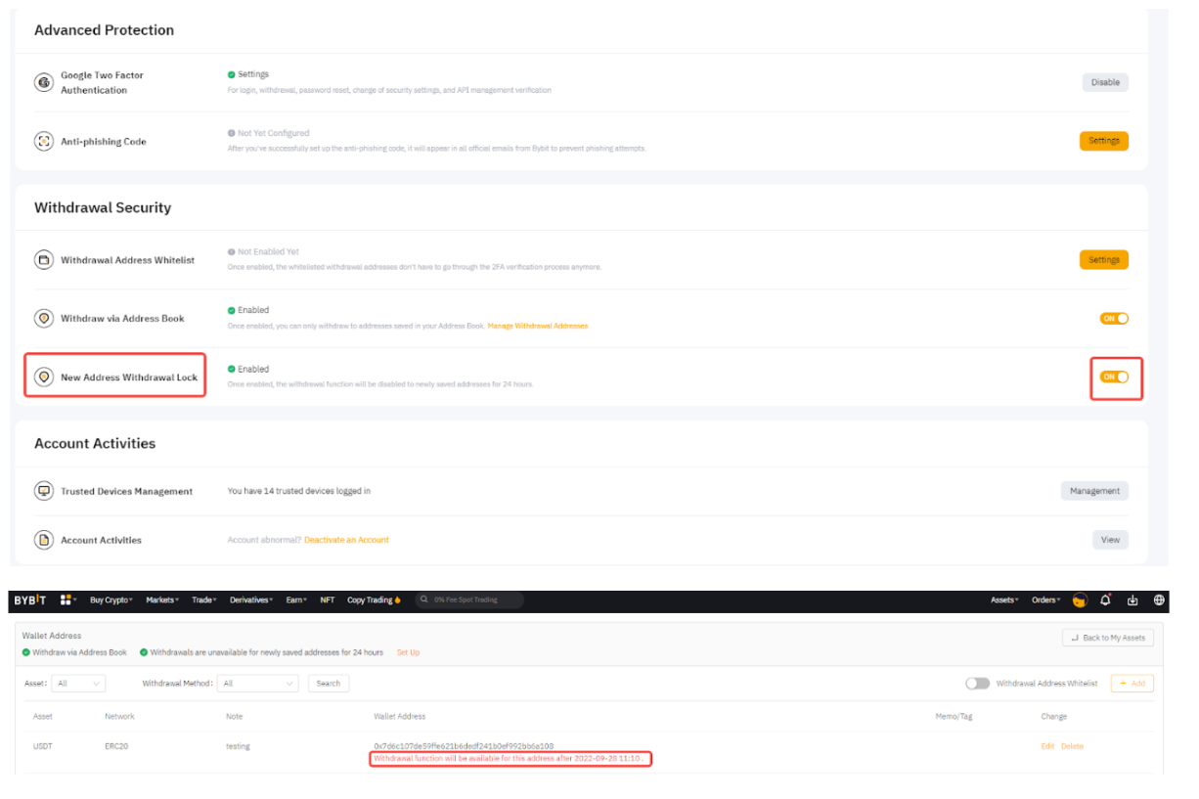This screenshot has height=799, width=1199.
Task: Expand the Trade menu
Action: click(x=205, y=600)
